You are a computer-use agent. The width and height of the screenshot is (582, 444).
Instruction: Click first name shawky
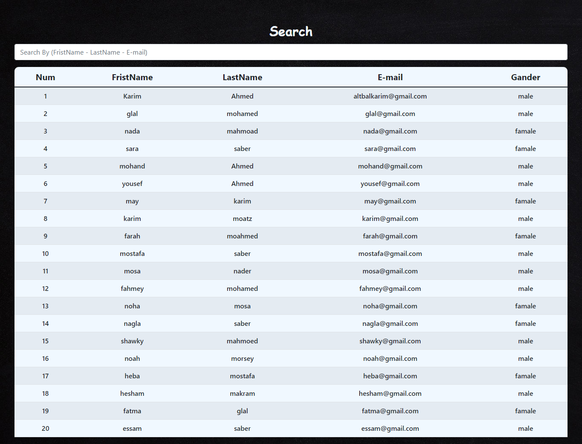click(x=132, y=341)
